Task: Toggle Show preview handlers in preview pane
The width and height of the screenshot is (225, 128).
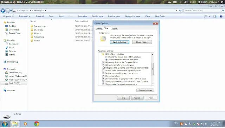Action: pyautogui.click(x=103, y=84)
